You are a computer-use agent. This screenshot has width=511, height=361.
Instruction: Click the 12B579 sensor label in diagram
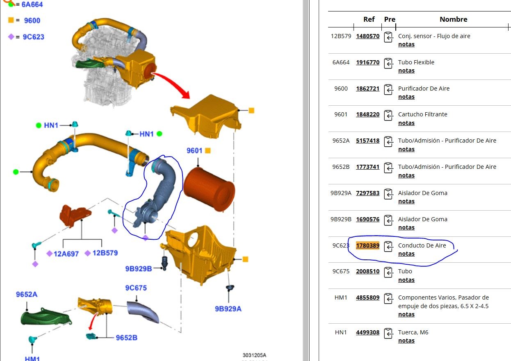click(x=105, y=253)
